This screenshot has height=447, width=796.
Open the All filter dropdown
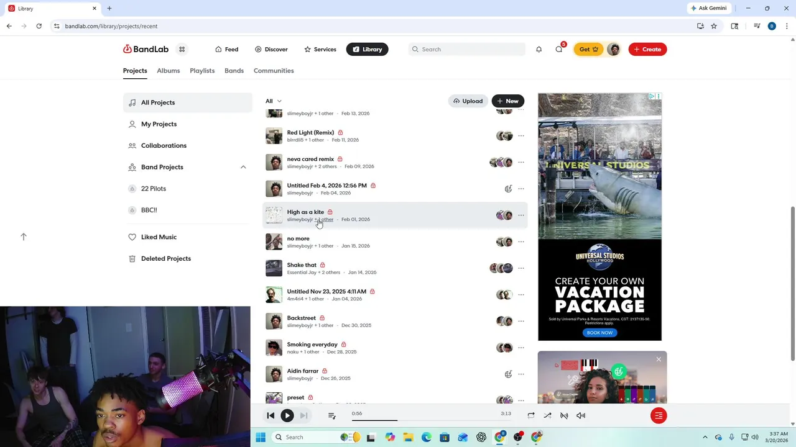[x=273, y=101]
